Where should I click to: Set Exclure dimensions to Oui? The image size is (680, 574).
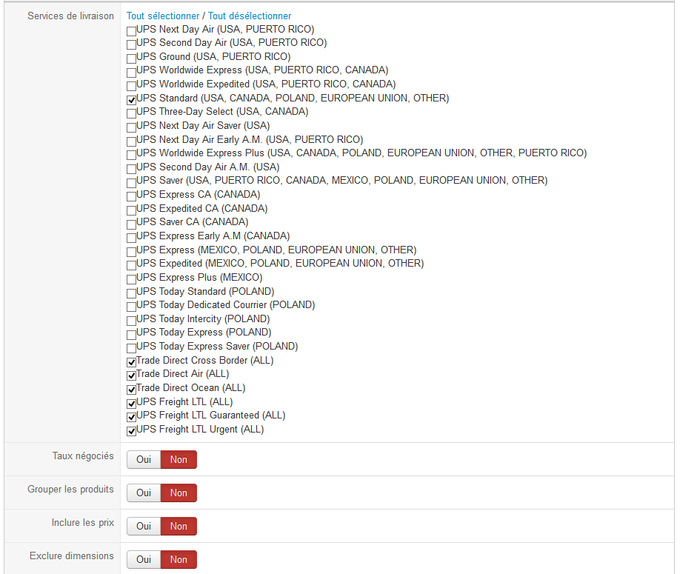pos(144,560)
